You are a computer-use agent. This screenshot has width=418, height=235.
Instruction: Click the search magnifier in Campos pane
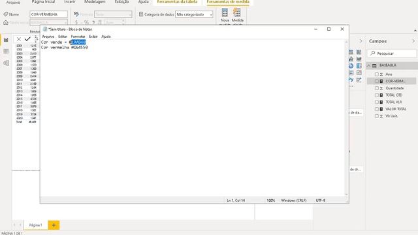pyautogui.click(x=373, y=54)
